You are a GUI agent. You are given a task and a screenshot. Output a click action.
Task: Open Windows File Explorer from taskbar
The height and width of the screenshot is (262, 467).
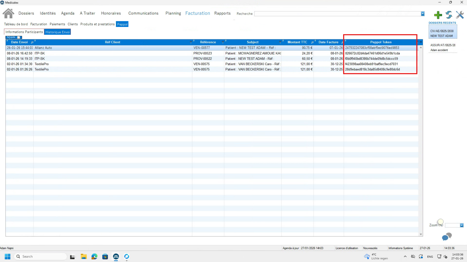click(84, 257)
